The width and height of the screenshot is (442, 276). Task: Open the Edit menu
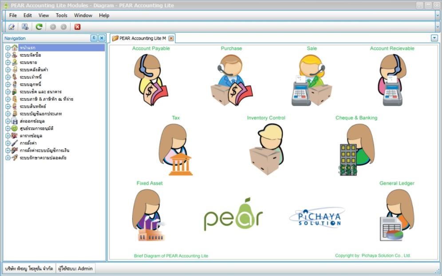28,16
